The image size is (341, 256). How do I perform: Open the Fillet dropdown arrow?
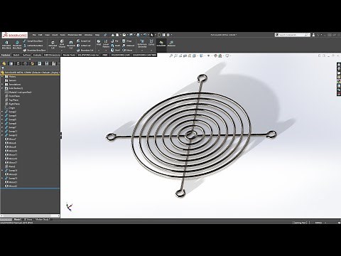pos(99,50)
